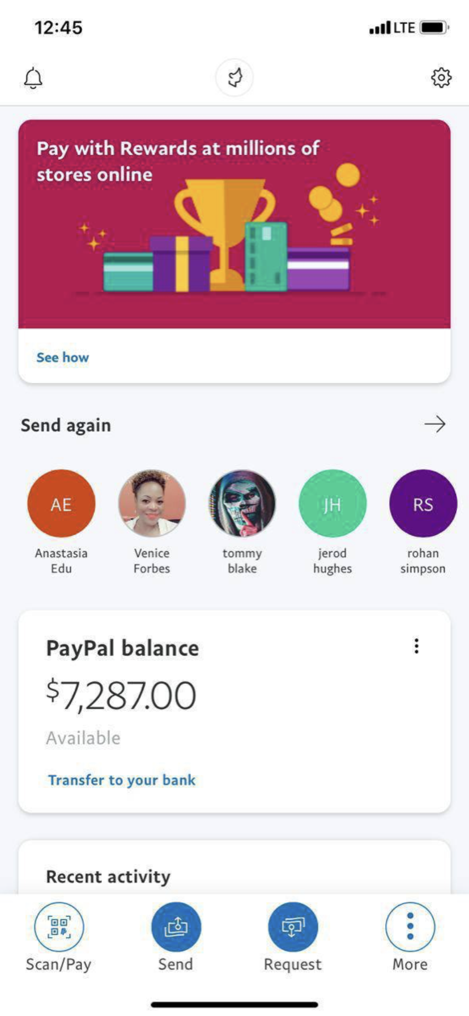The image size is (469, 1016).
Task: Tap the Send again heading
Action: point(66,425)
